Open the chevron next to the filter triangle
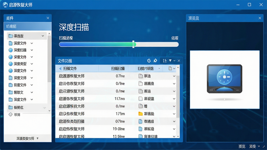 pyautogui.click(x=174, y=61)
